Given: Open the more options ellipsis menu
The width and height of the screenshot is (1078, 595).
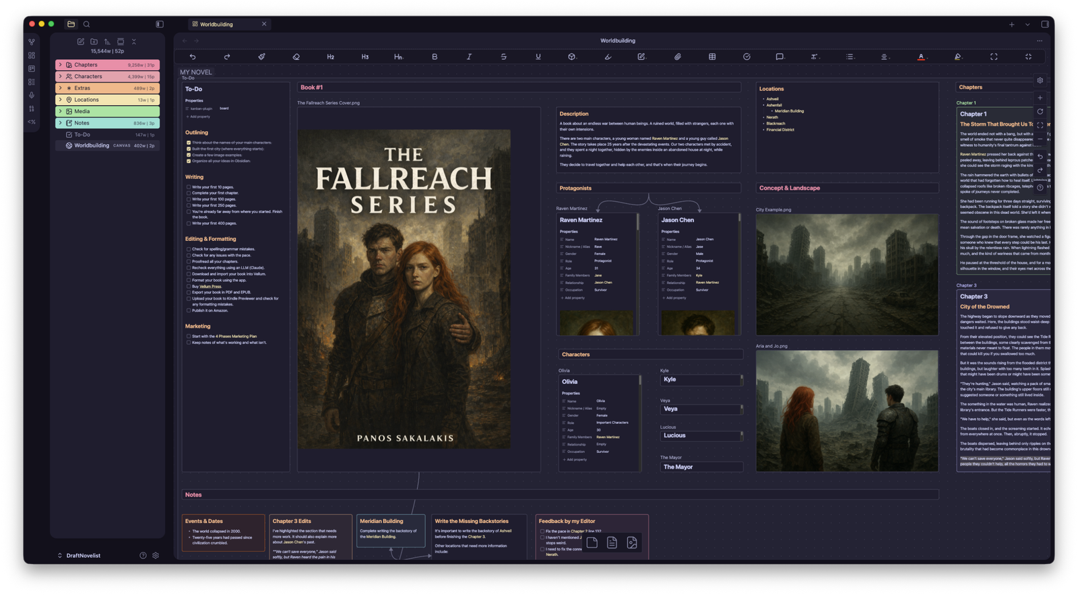Looking at the screenshot, I should coord(1040,41).
